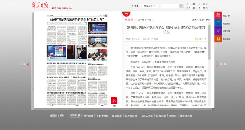245x130 pixels.
Task: Open the mobile edition phone icon
Action: [218, 39]
